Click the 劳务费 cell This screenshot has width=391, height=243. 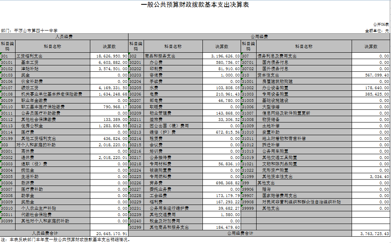click(173, 183)
